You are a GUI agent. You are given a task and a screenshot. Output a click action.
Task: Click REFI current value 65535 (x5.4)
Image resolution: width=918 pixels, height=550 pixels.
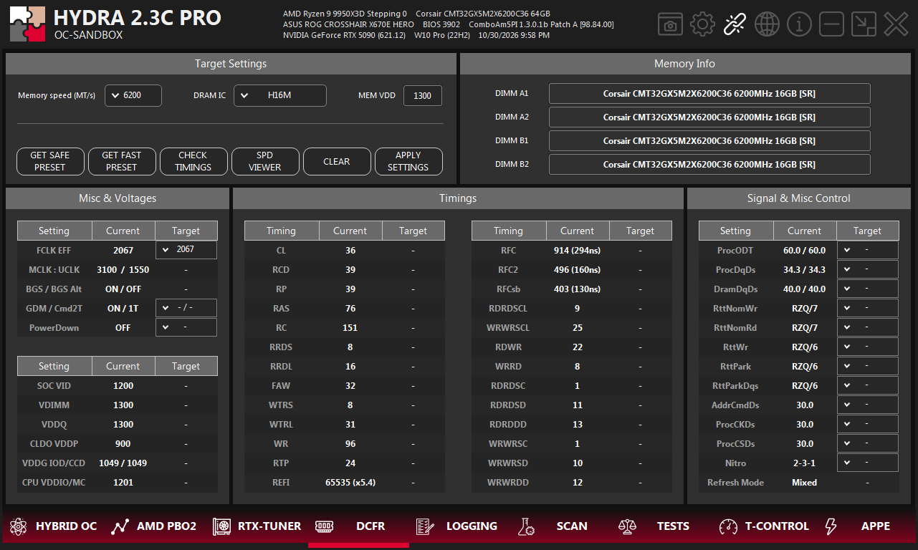tap(350, 482)
